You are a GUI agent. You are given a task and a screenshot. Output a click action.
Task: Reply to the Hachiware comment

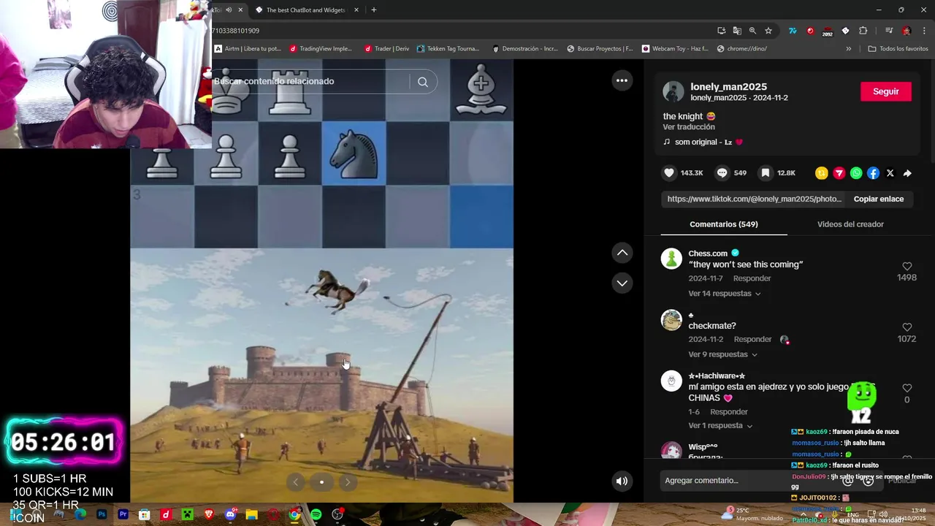729,411
